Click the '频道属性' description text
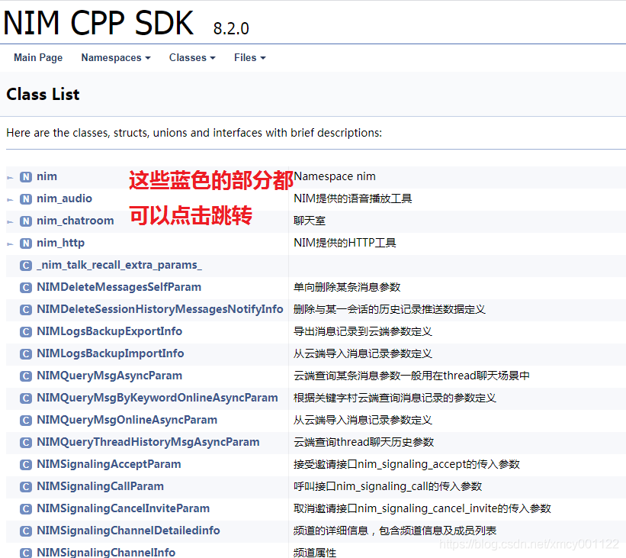Image resolution: width=626 pixels, height=558 pixels. [315, 553]
